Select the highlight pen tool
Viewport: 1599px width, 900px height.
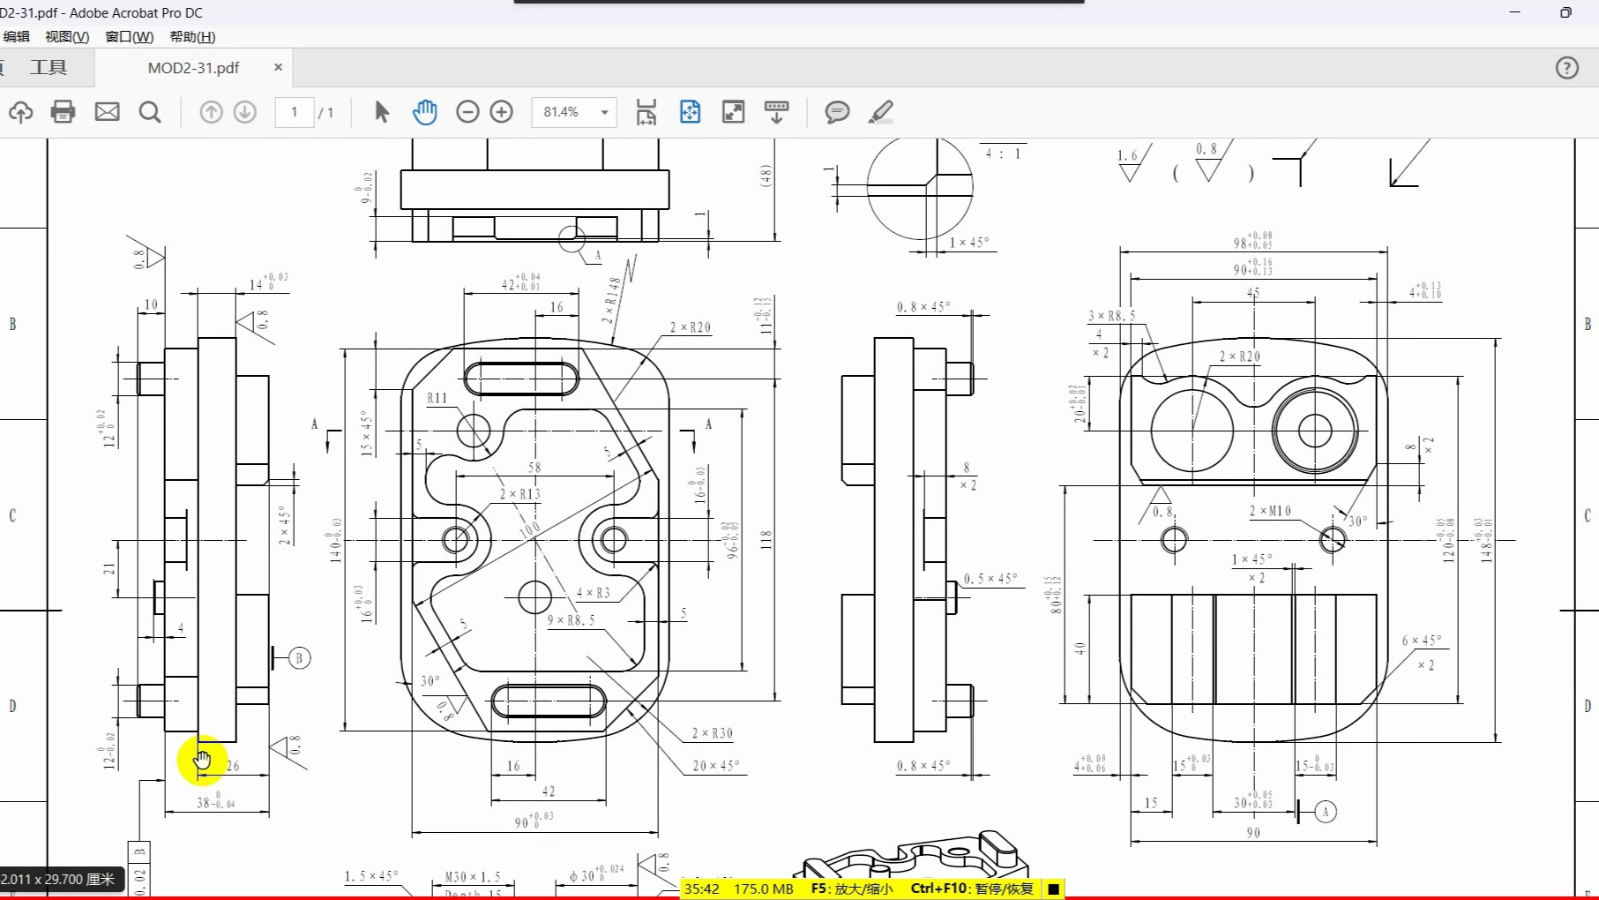click(x=881, y=112)
